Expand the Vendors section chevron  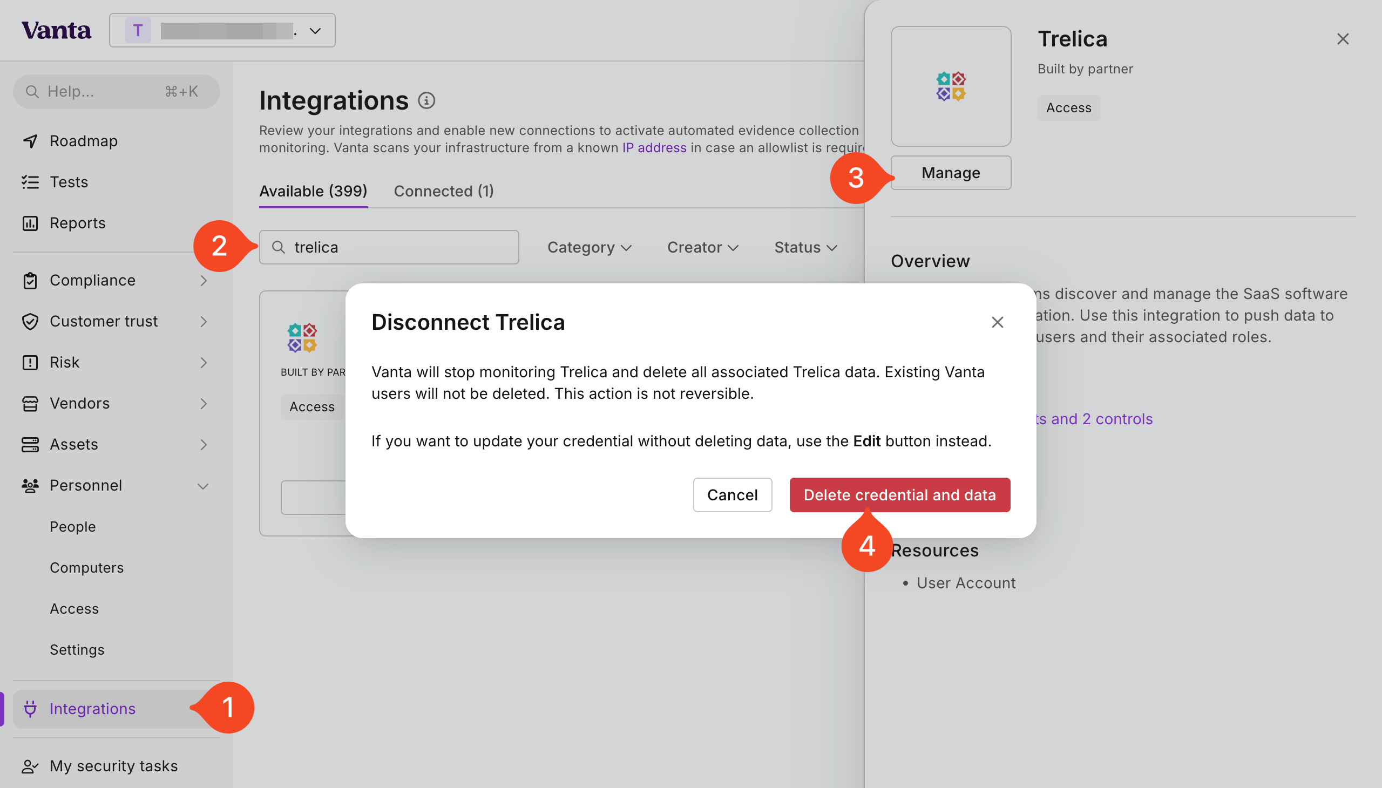point(204,404)
